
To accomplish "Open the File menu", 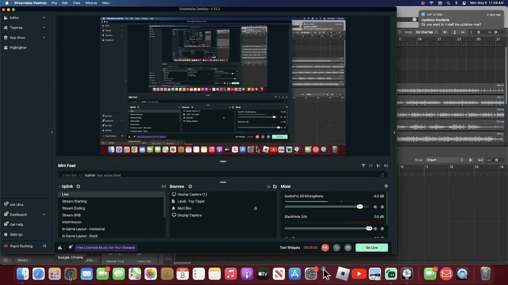I will coord(54,3).
